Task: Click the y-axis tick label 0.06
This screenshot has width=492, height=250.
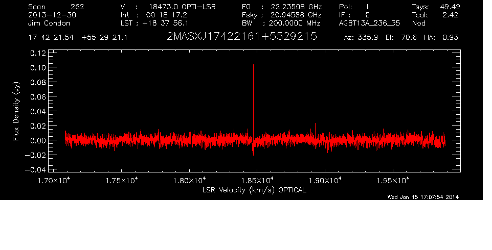Action: tap(38, 96)
